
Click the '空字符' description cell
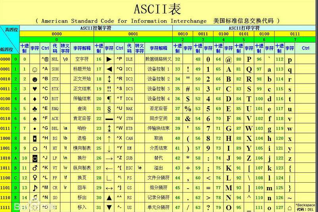pos(82,59)
